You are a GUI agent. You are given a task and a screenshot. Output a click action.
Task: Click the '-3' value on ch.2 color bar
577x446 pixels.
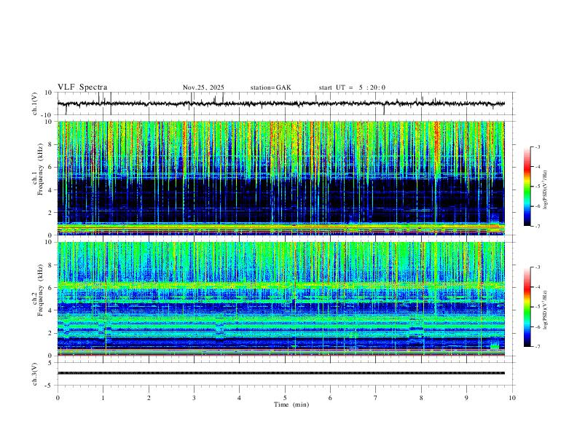click(x=537, y=267)
